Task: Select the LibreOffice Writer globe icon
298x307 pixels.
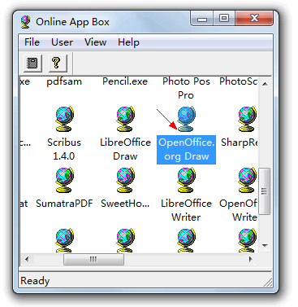Action: 186,180
